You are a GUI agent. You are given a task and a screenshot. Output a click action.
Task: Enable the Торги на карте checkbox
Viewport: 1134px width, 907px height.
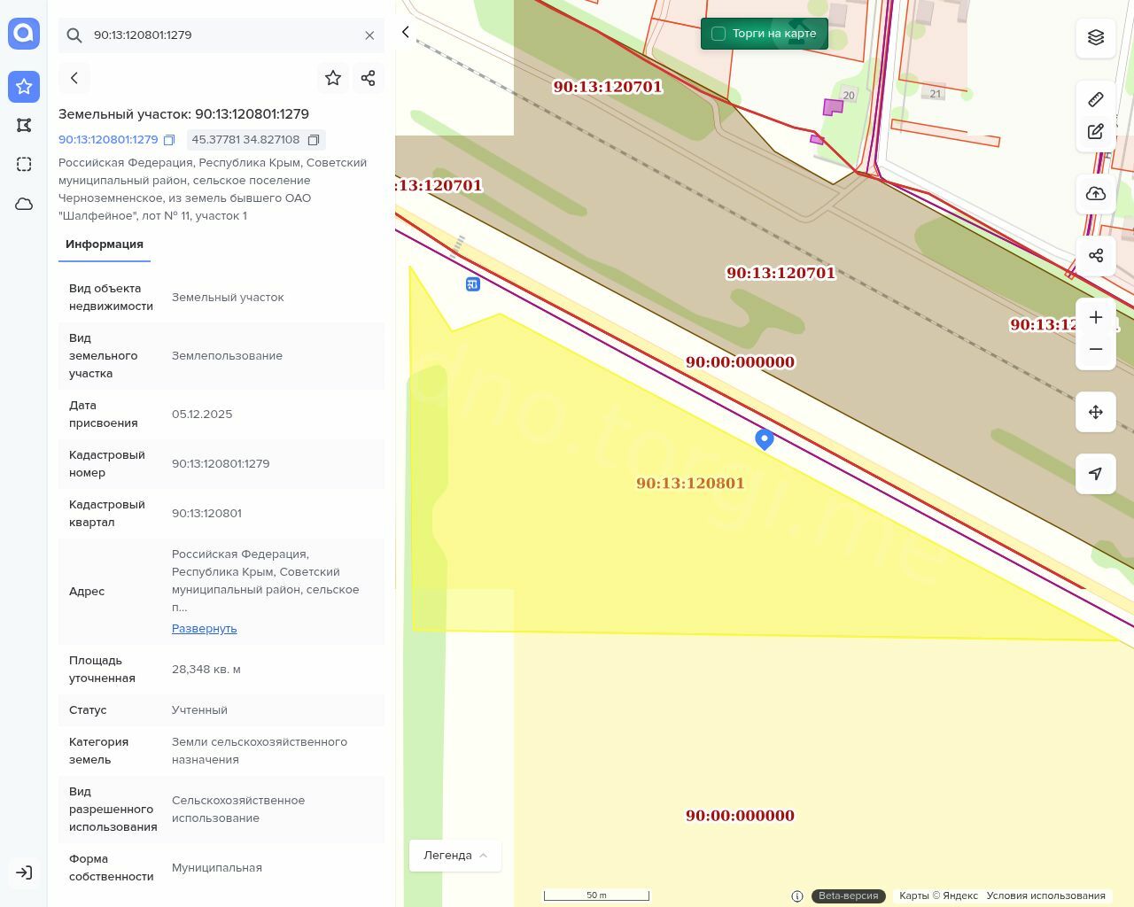(718, 34)
